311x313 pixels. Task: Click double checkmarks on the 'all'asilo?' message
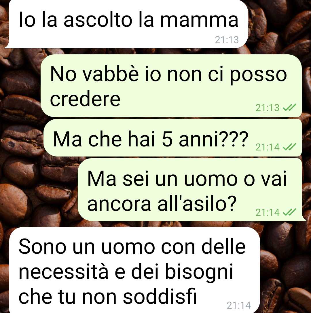coord(289,212)
